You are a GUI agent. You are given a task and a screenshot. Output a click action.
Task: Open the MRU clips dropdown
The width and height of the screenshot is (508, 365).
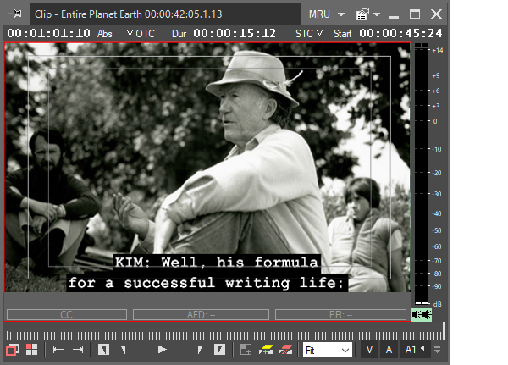(x=326, y=14)
